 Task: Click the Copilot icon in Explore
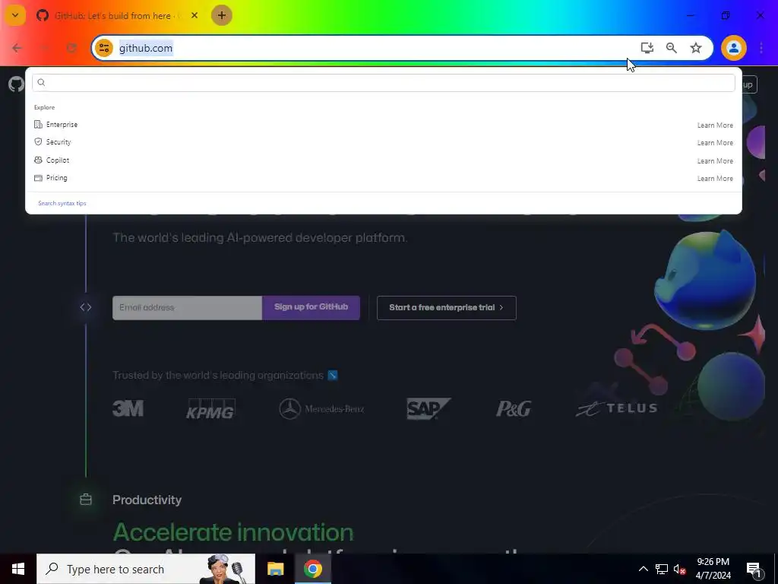(38, 160)
